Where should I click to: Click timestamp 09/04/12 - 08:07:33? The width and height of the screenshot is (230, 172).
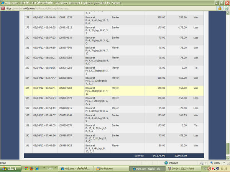coord(44,37)
